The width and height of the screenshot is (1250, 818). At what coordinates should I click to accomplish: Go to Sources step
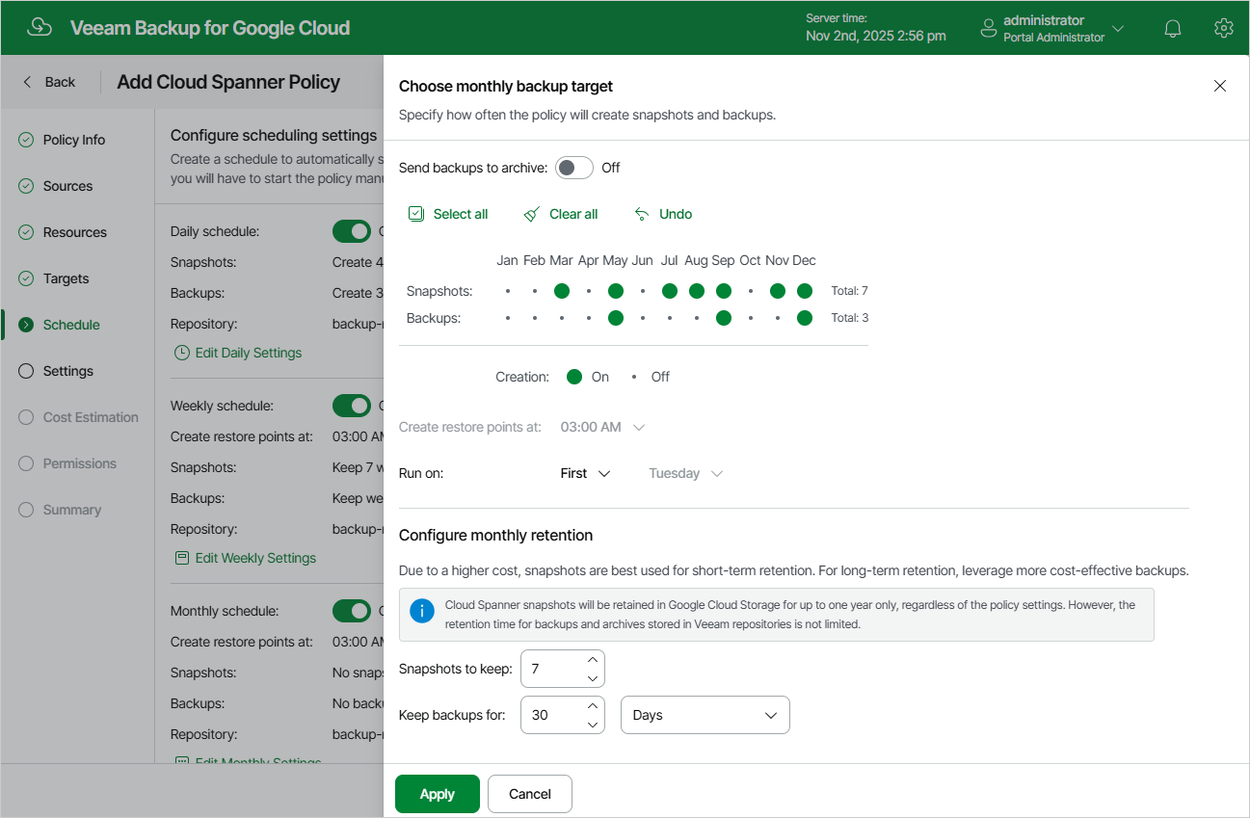(68, 186)
